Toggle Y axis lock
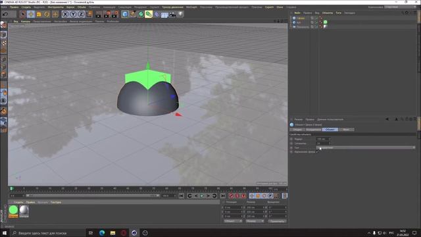Viewport: 421px width, 237px height. point(73,14)
